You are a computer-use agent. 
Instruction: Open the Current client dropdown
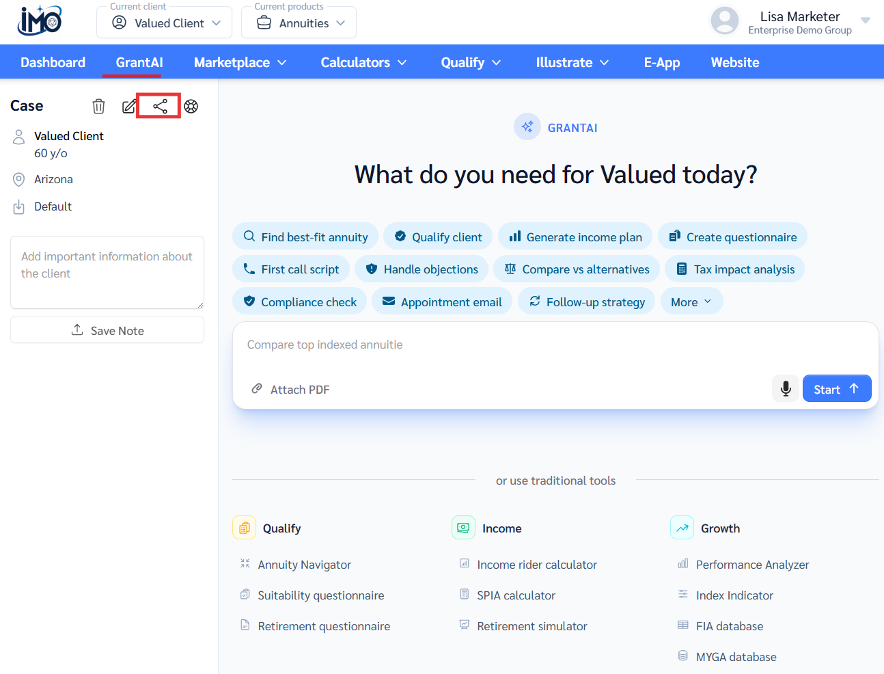tap(165, 23)
